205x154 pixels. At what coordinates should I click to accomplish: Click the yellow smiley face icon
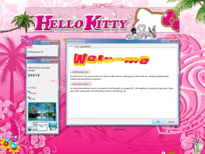(x=65, y=39)
